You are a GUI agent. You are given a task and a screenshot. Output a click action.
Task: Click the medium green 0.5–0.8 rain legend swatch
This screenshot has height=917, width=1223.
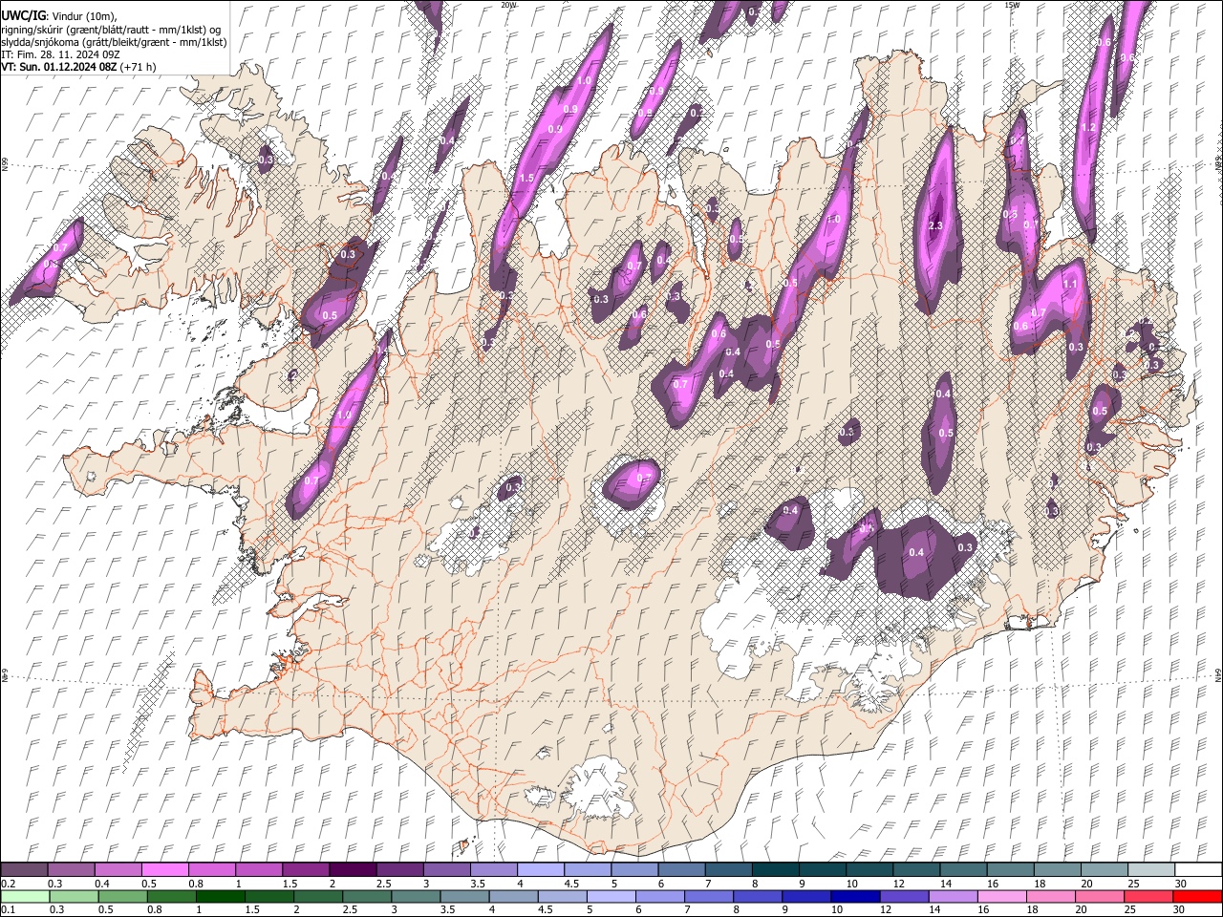(123, 896)
